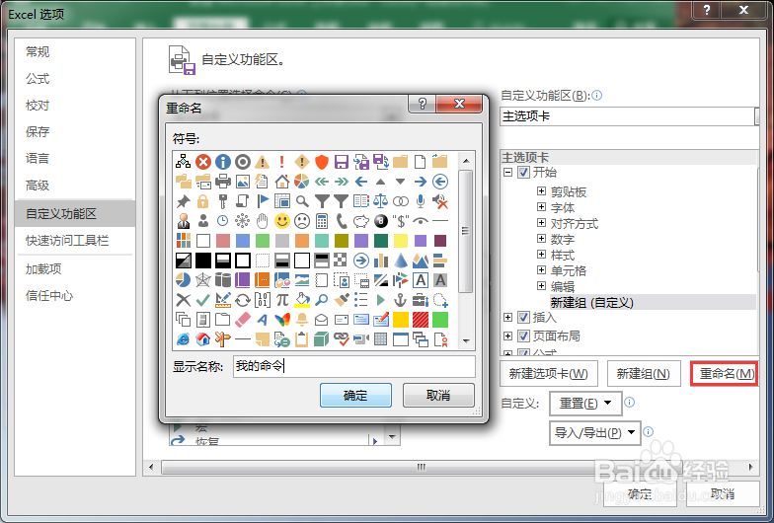Expand the 单元格 group
774x523 pixels.
(541, 270)
